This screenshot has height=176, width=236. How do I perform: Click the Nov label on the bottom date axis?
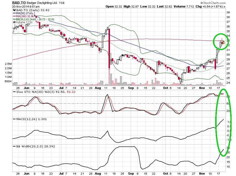(x=202, y=173)
